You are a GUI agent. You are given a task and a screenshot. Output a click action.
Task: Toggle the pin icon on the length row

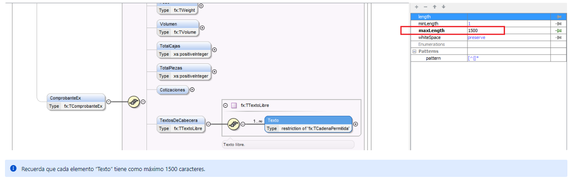pos(559,17)
